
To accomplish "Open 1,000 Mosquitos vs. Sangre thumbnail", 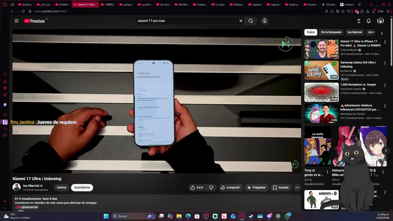I will (x=321, y=92).
